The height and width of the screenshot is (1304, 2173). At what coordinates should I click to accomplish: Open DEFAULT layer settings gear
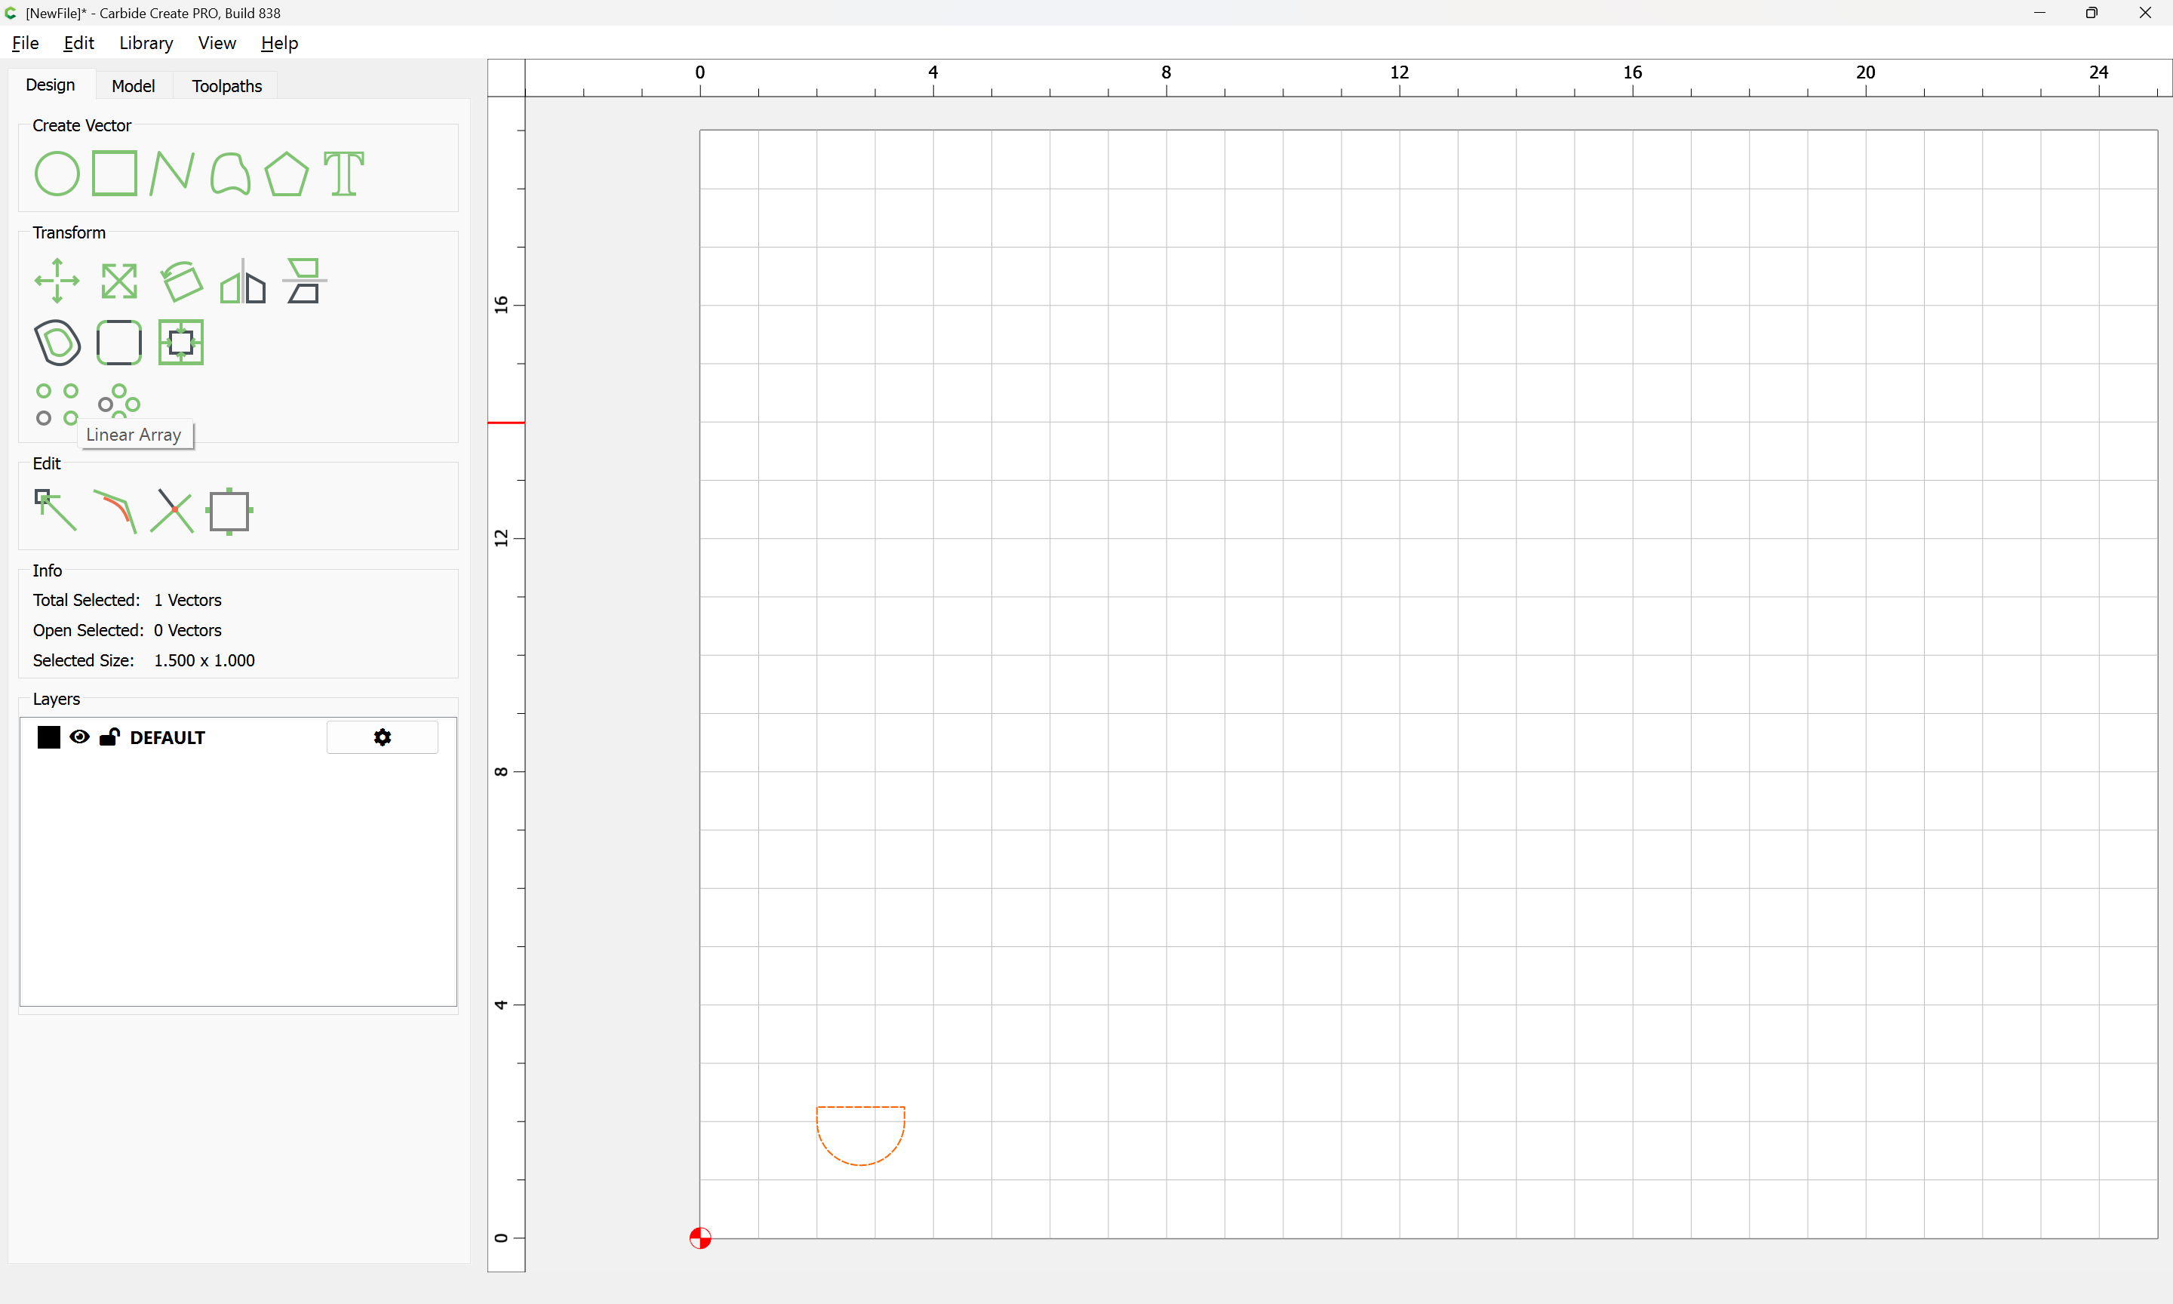(382, 737)
